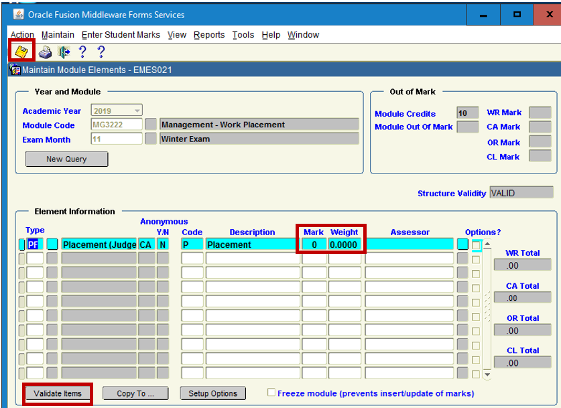This screenshot has width=561, height=408.
Task: Enable the Freeze module checkbox
Action: tap(271, 393)
